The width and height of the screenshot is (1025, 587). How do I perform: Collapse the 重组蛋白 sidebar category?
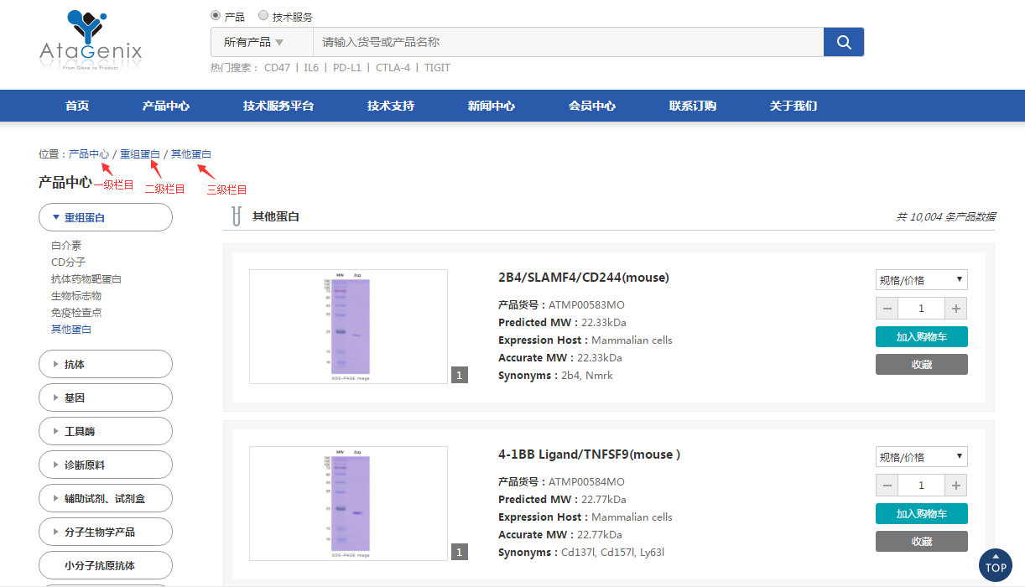(105, 217)
